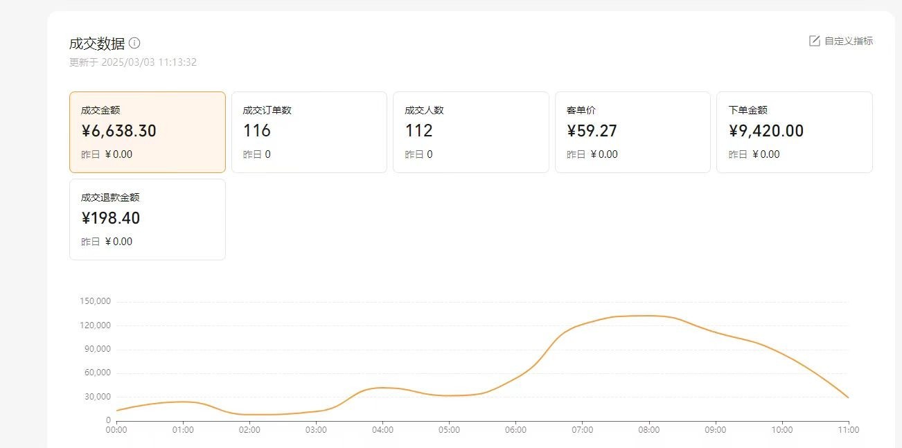This screenshot has height=448, width=902.
Task: Click the 150,000 y-axis label
Action: pos(96,302)
